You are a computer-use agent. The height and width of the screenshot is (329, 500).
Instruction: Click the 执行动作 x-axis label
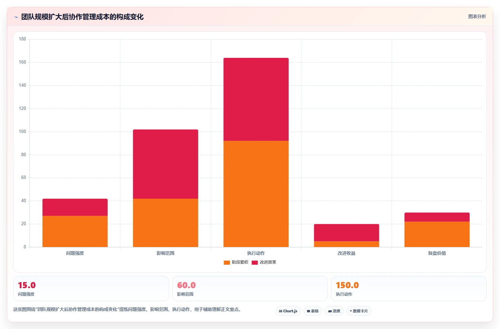coord(256,253)
